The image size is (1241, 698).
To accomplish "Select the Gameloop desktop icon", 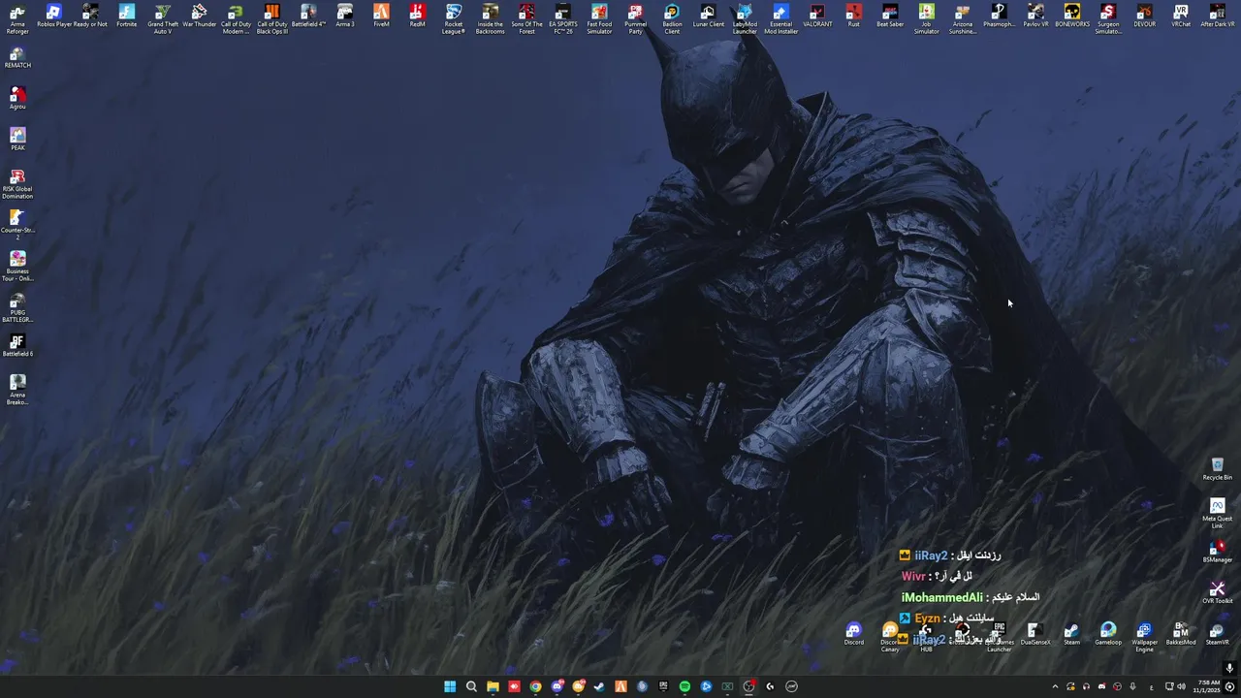I will (x=1108, y=633).
